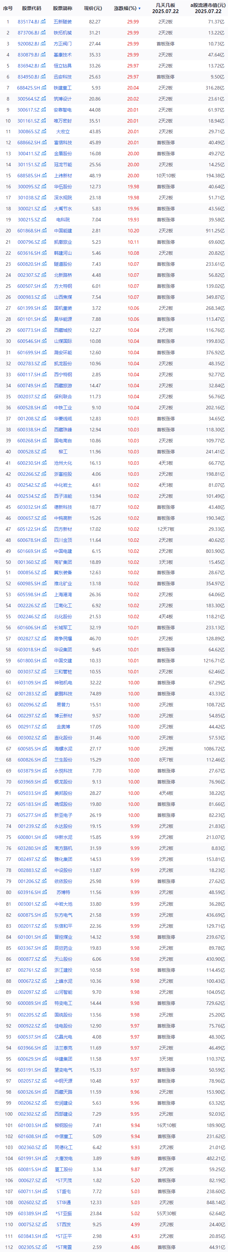The image size is (228, 1252).
Task: Open the stock name link 天山股份
Action: pos(63,959)
